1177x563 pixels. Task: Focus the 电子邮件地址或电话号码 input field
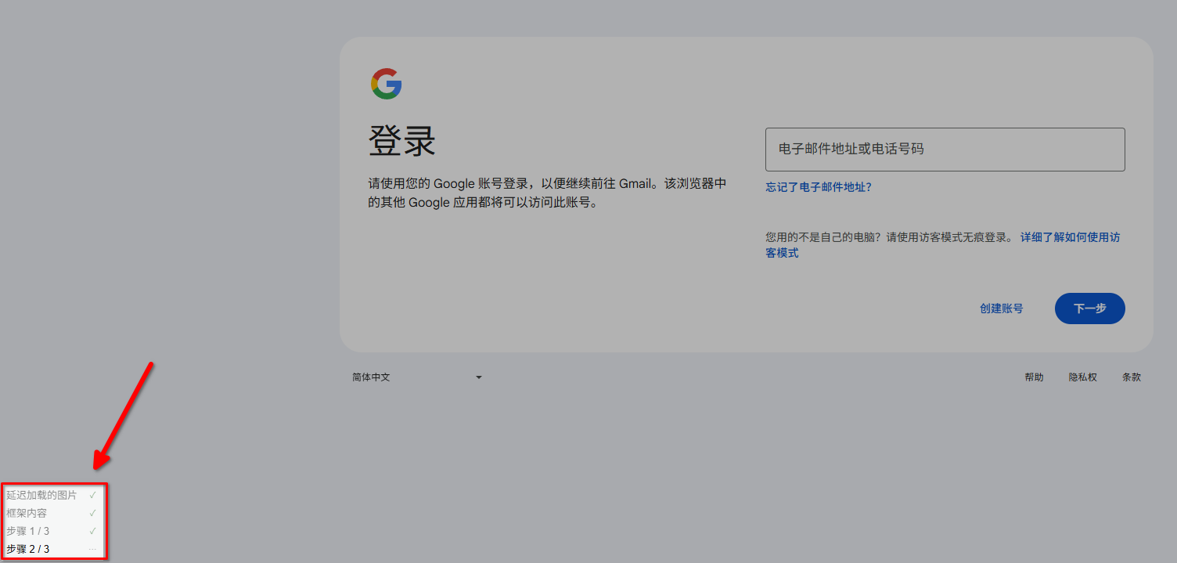click(x=945, y=149)
